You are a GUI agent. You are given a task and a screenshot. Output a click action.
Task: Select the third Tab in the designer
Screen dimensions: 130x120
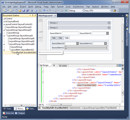(x=67, y=38)
